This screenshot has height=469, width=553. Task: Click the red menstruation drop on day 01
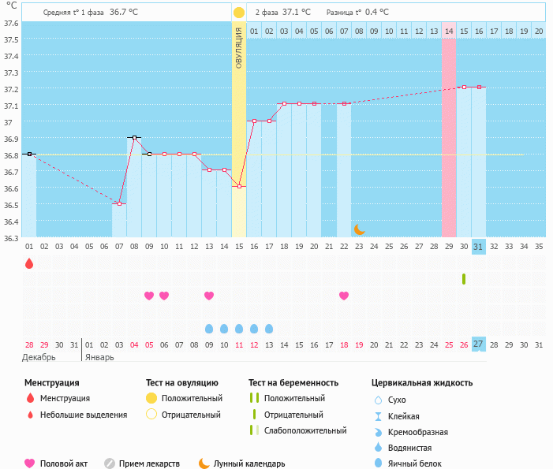29,263
